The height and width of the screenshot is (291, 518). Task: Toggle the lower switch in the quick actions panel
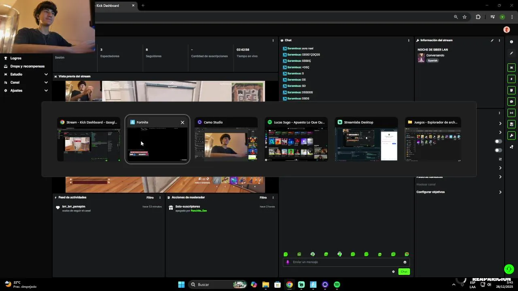(x=499, y=150)
